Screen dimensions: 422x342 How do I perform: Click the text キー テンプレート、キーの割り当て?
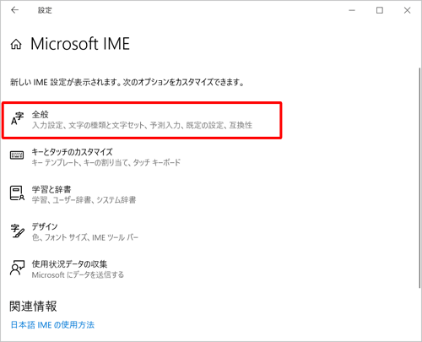(x=80, y=163)
